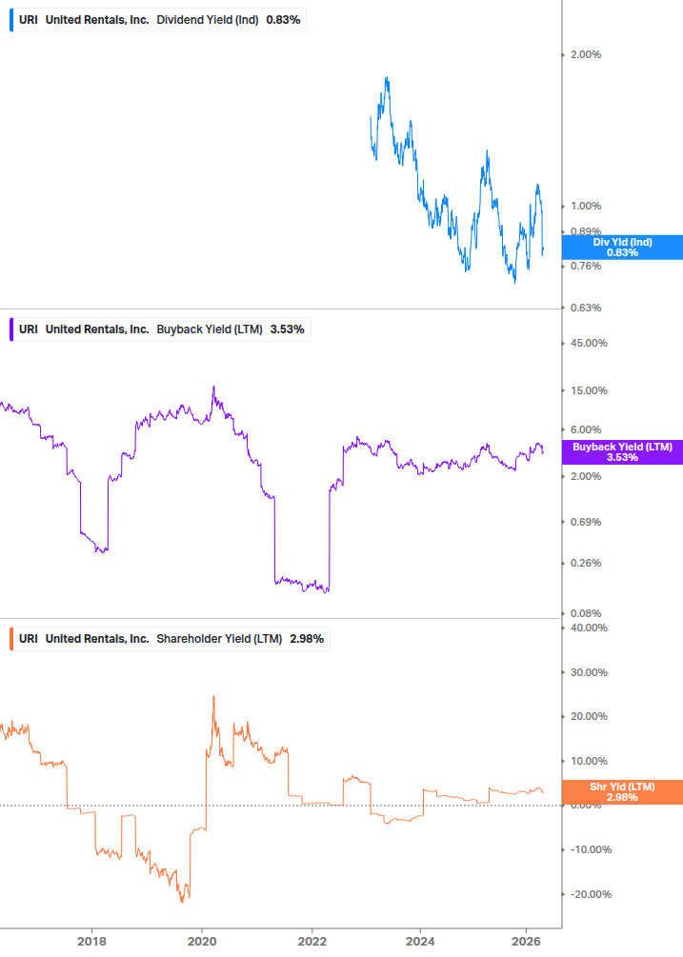This screenshot has width=683, height=957.
Task: Click the orange color bar of Shareholder Yield legend
Action: pos(11,639)
